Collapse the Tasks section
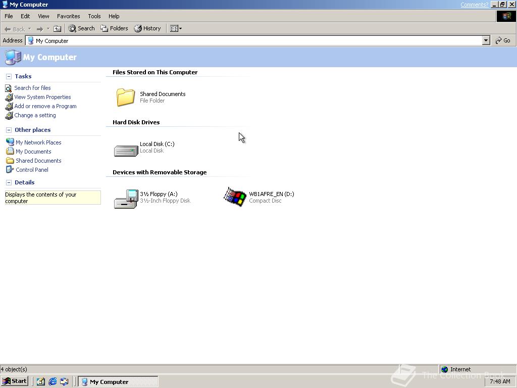Viewport: 517px width, 388px height. point(9,77)
